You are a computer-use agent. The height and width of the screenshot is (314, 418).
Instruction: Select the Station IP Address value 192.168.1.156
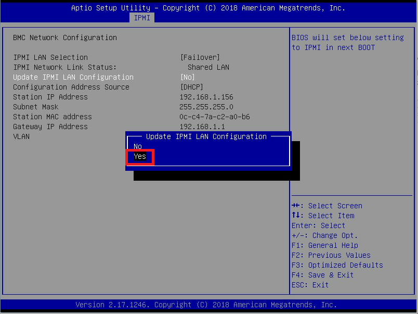pyautogui.click(x=206, y=97)
